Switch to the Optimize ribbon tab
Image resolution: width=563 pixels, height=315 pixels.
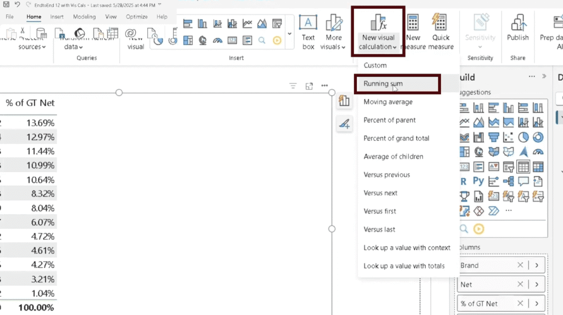(136, 17)
